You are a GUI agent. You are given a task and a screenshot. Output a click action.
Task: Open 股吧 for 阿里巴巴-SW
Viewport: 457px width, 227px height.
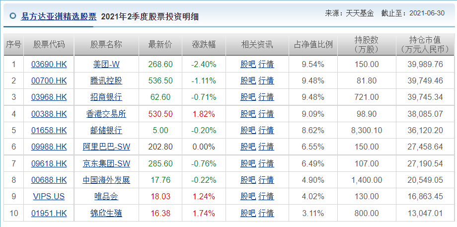click(x=248, y=146)
